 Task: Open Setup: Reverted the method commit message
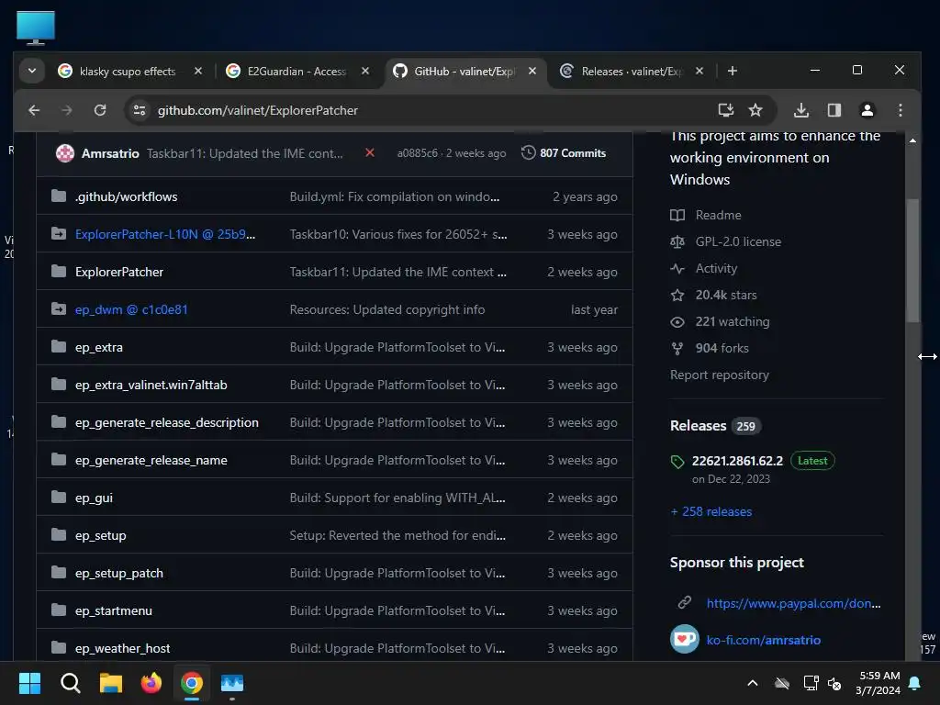pos(397,536)
